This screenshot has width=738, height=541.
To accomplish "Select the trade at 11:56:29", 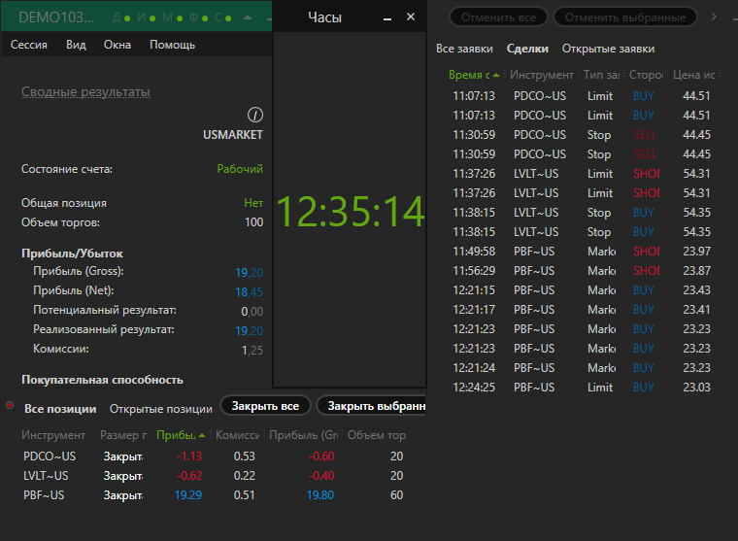I will tap(582, 271).
